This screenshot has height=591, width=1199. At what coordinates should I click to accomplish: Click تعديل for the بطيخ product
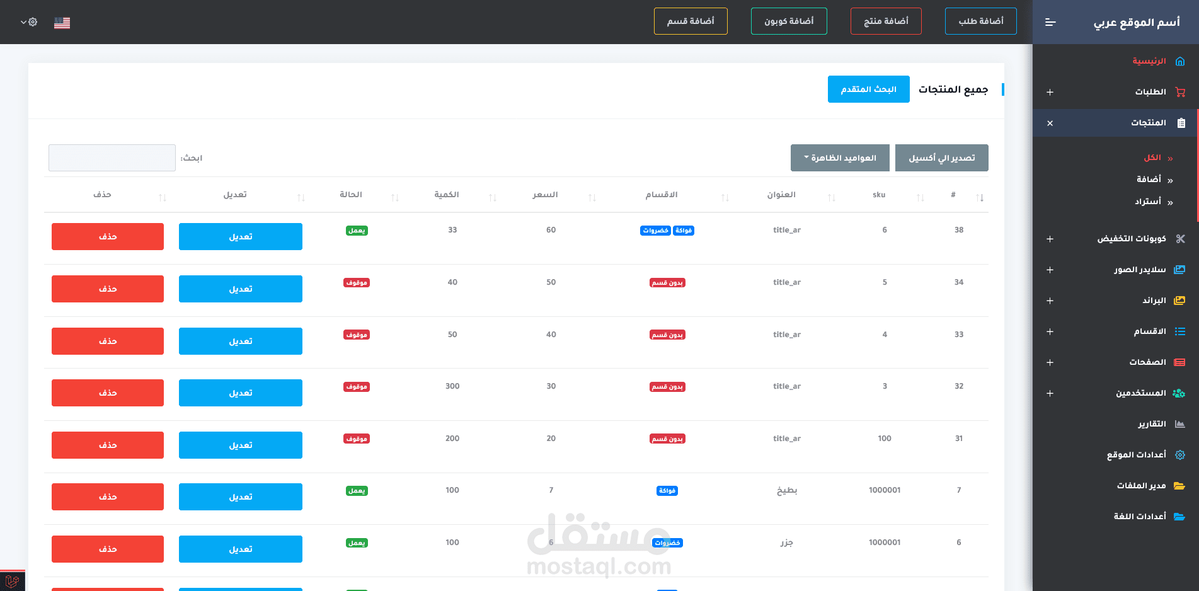coord(241,497)
